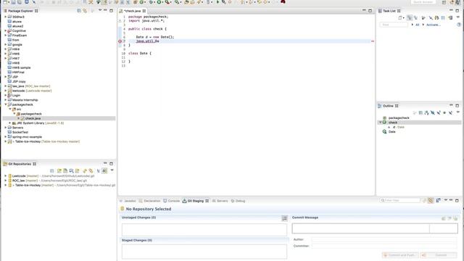The height and width of the screenshot is (261, 464).
Task: Click the Commit and Push button
Action: [x=400, y=255]
